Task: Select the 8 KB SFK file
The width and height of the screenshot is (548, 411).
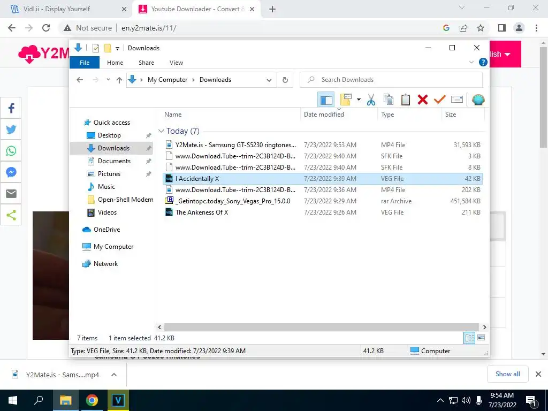Action: click(323, 168)
